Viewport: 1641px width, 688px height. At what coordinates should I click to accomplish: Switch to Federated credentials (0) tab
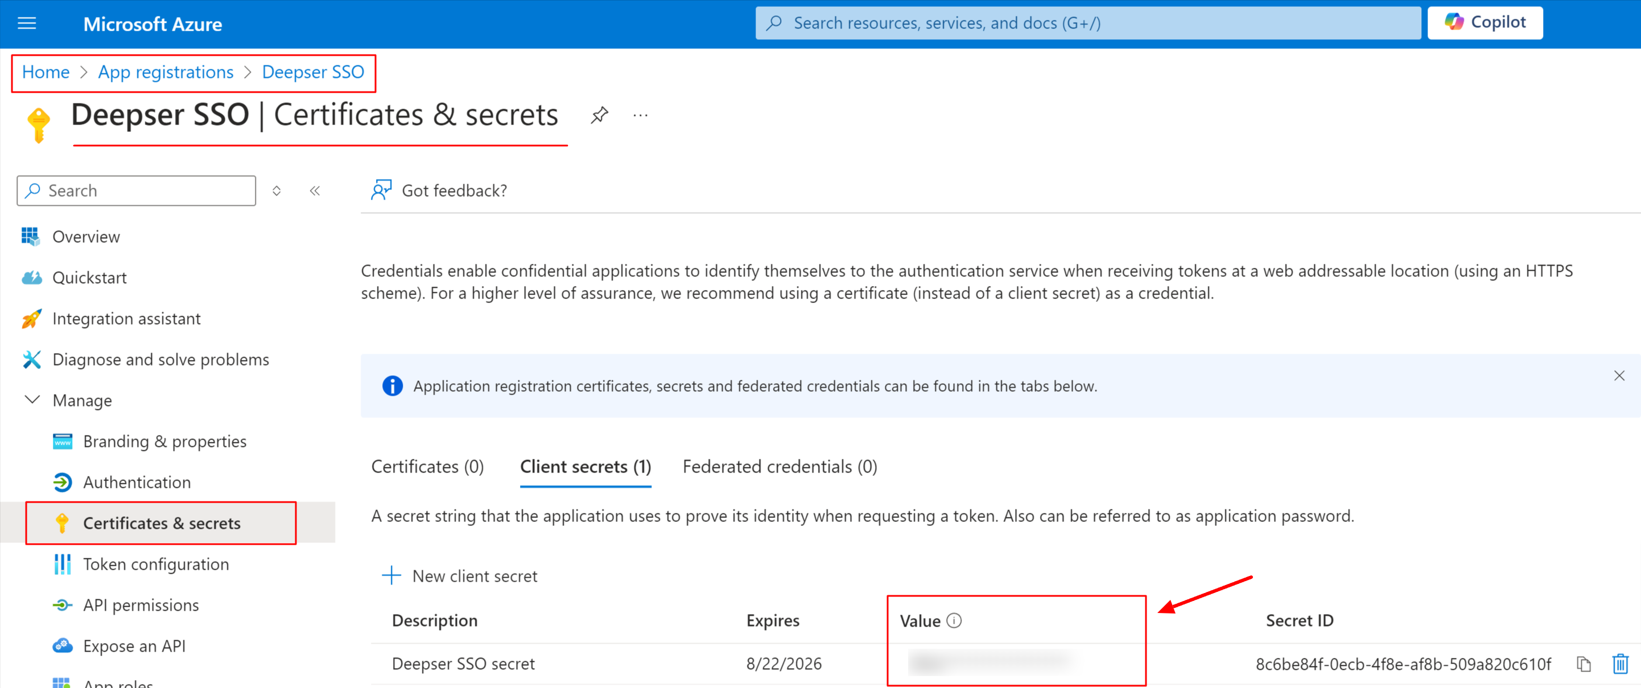(780, 466)
